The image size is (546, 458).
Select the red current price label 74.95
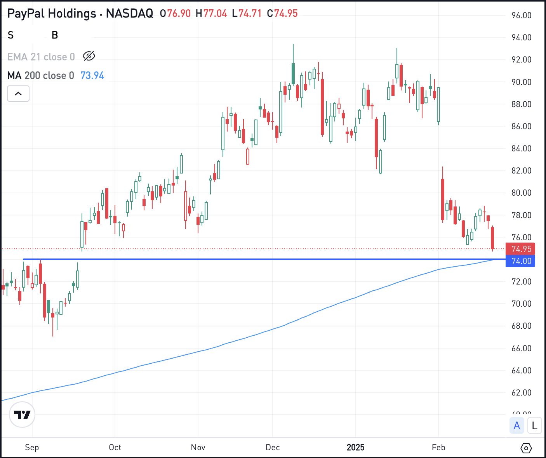[521, 249]
